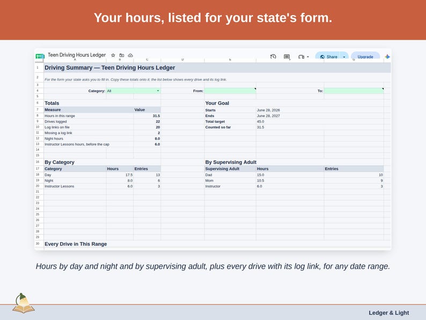Select the Day category row cell
Screen dimensions: 426x320
pos(75,175)
